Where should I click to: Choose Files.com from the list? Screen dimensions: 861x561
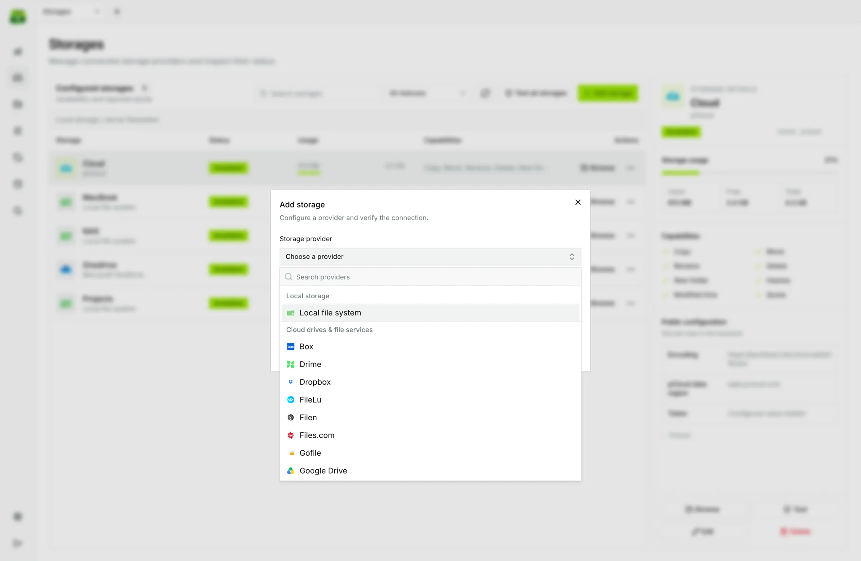tap(430, 435)
